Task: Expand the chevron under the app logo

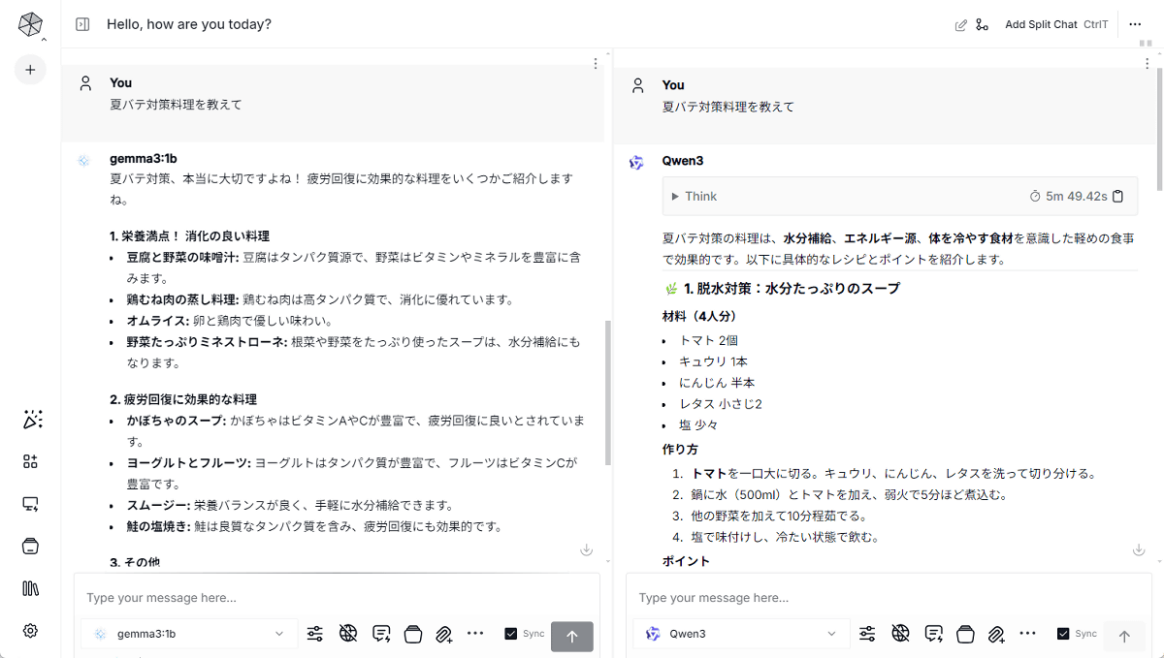Action: point(44,39)
